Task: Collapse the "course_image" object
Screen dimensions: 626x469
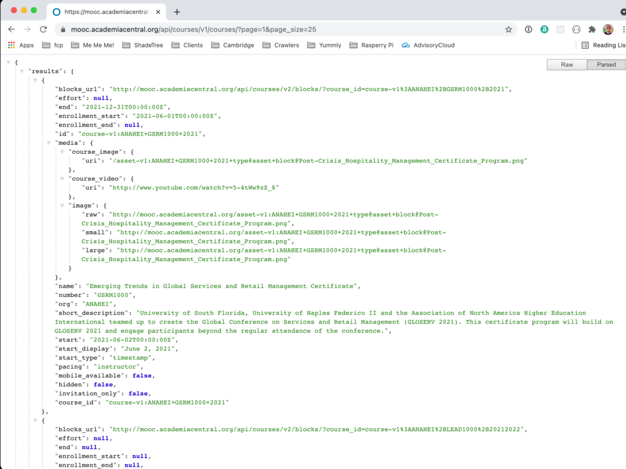Action: coord(62,152)
